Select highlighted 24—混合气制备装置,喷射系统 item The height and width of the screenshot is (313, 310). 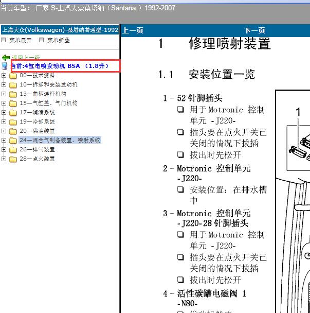60,140
